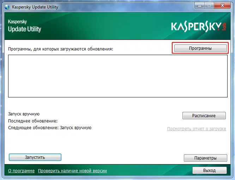This screenshot has width=235, height=180.
Task: Exit the utility via Выход button
Action: coord(209,170)
